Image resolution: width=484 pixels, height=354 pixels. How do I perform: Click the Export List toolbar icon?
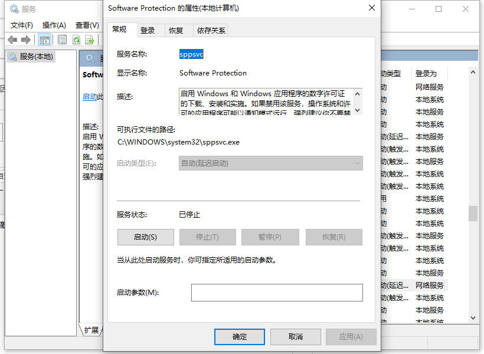(90, 40)
